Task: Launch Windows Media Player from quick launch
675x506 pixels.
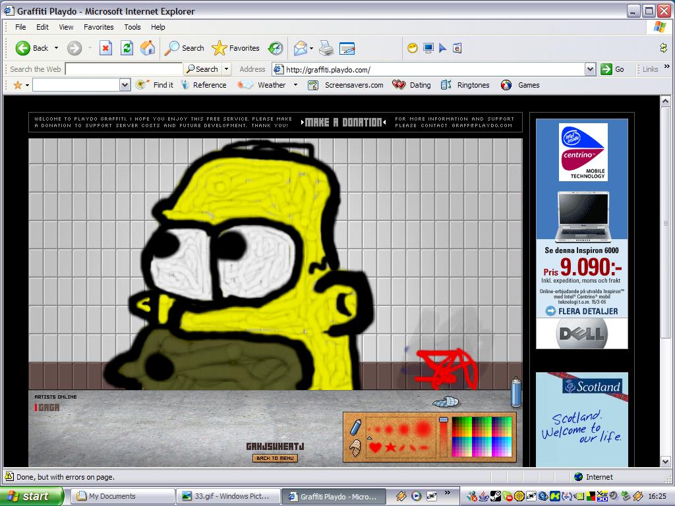Action: click(416, 496)
